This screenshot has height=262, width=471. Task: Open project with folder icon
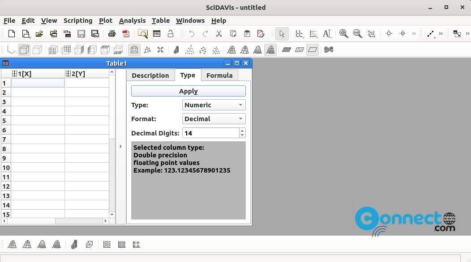(x=39, y=34)
